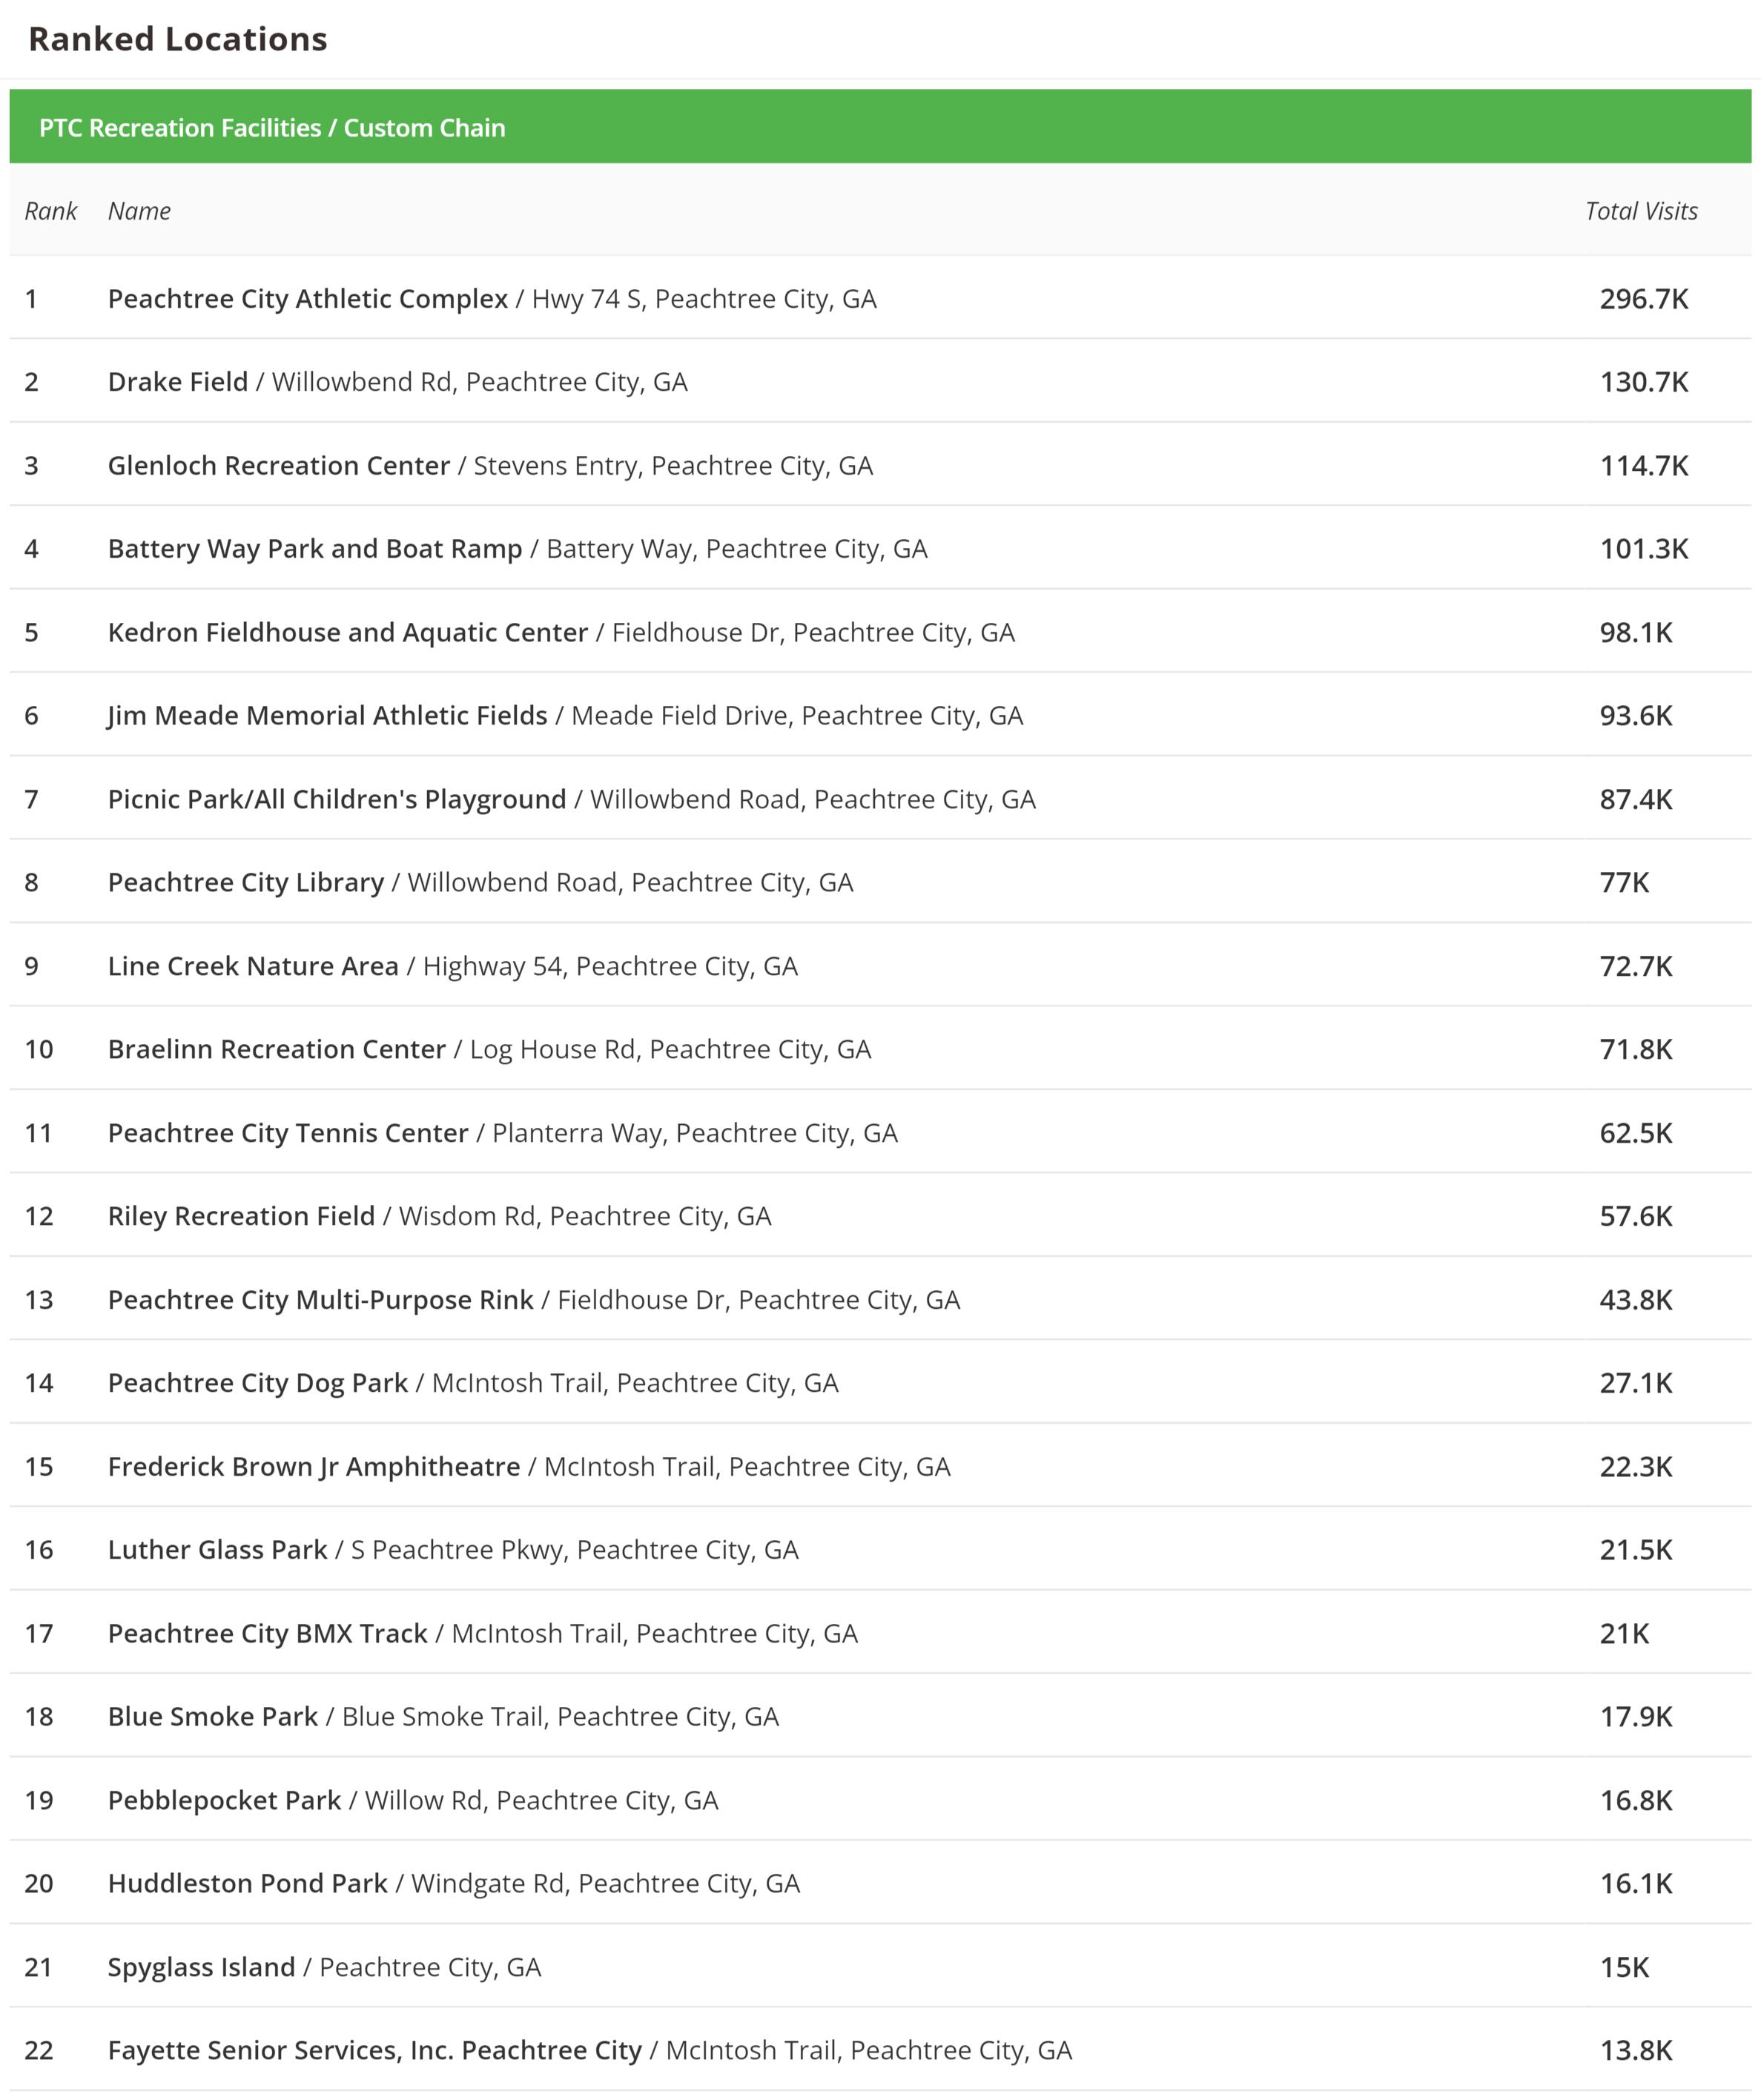Sort by the Total Visits column header
The width and height of the screenshot is (1761, 2100).
(1640, 211)
